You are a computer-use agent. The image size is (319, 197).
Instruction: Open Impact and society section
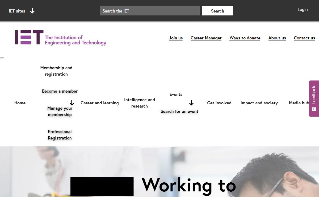point(259,103)
